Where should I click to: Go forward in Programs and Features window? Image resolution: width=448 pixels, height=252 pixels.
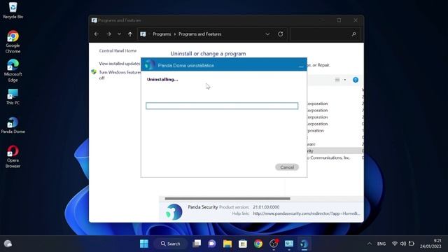point(108,34)
